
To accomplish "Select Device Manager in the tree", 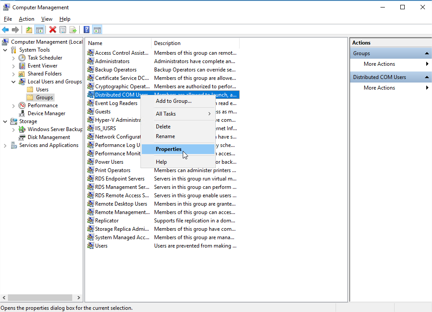I will click(46, 113).
